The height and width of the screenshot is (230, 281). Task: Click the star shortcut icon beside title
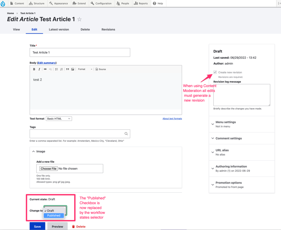(x=79, y=19)
